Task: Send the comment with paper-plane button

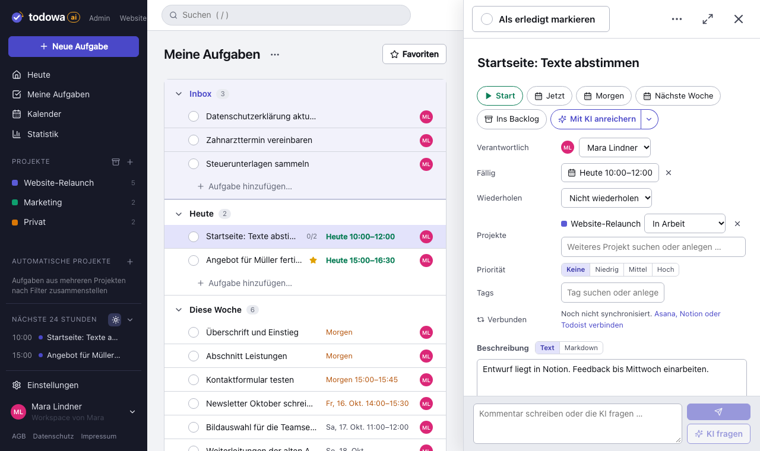Action: [718, 412]
